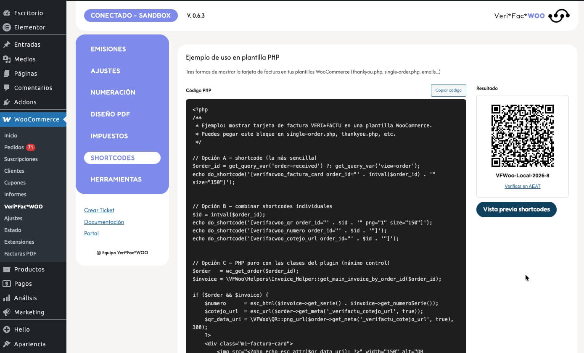Click the Opción C comment line
The image size is (584, 353).
[x=291, y=263]
